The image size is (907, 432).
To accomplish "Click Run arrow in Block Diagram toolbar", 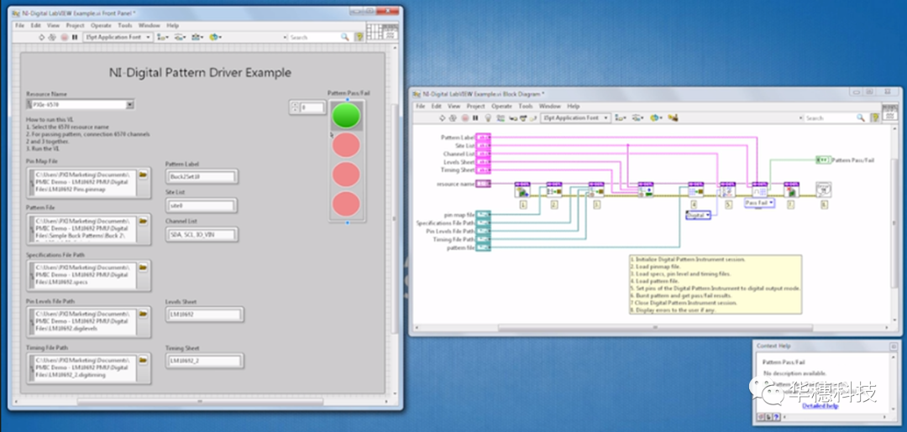I will pos(442,117).
